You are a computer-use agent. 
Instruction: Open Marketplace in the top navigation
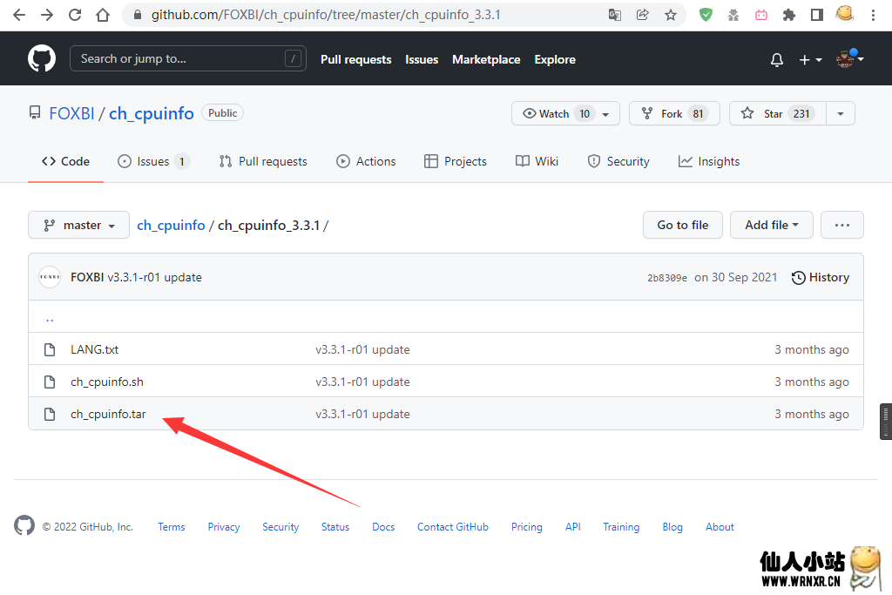(486, 59)
